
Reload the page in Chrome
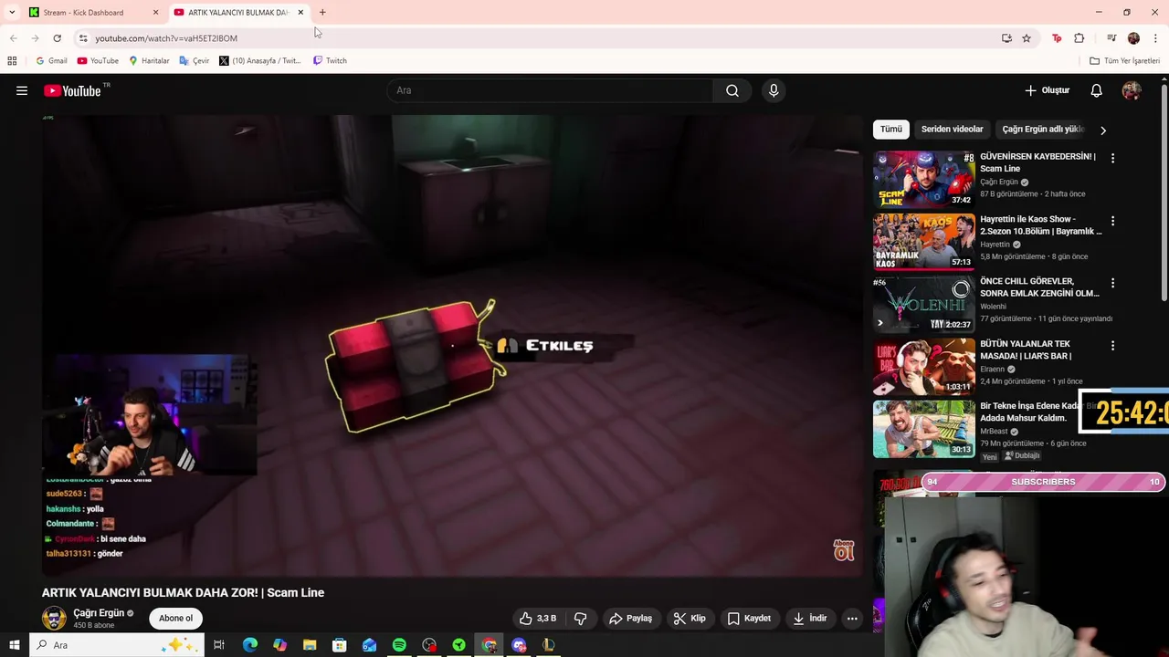pyautogui.click(x=57, y=38)
